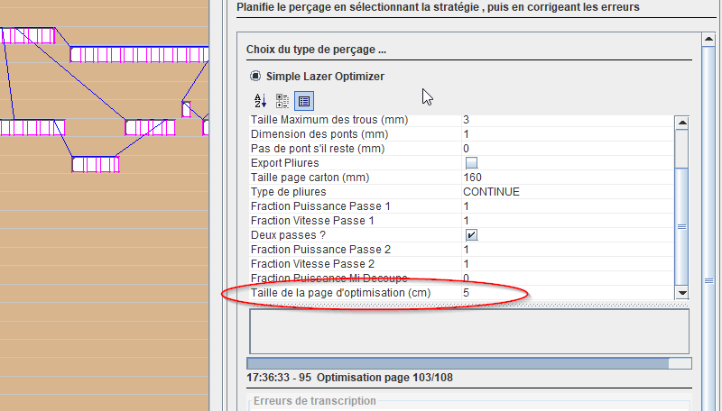The width and height of the screenshot is (722, 411).
Task: Switch property sheet to categorized view
Action: (282, 101)
